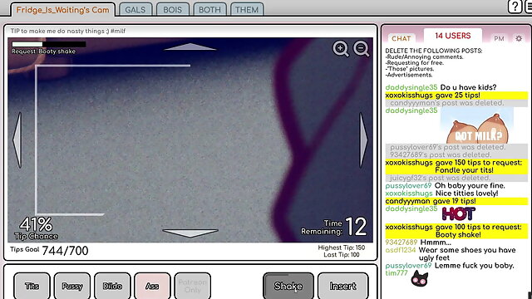Select the THEM tab
This screenshot has width=532, height=299.
click(247, 9)
